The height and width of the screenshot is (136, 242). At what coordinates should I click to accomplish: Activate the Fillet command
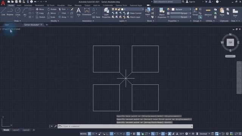click(x=62, y=13)
